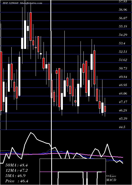Click the 45.39 price axis label

click(x=123, y=119)
